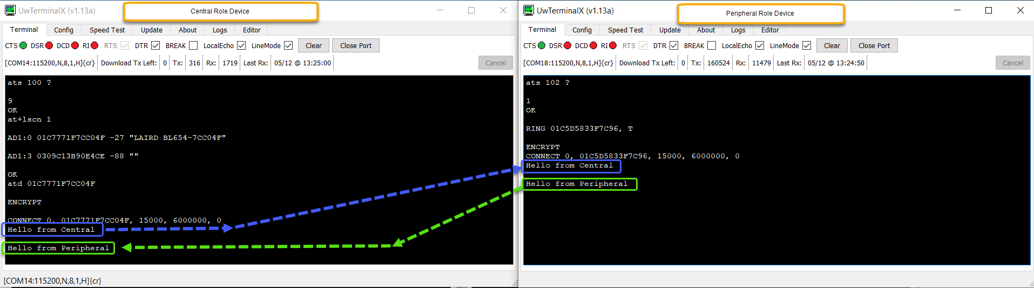Click Tx count 316 in Central window
The width and height of the screenshot is (1034, 288).
tap(194, 63)
